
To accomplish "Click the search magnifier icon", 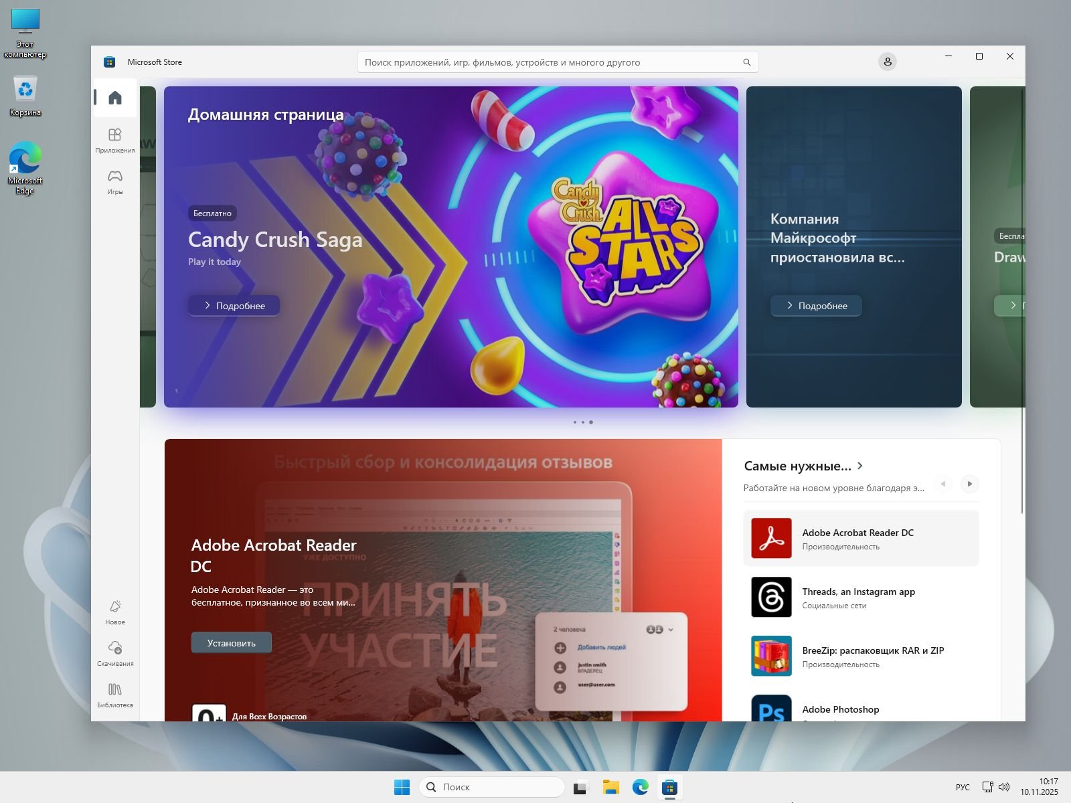I will coord(746,62).
